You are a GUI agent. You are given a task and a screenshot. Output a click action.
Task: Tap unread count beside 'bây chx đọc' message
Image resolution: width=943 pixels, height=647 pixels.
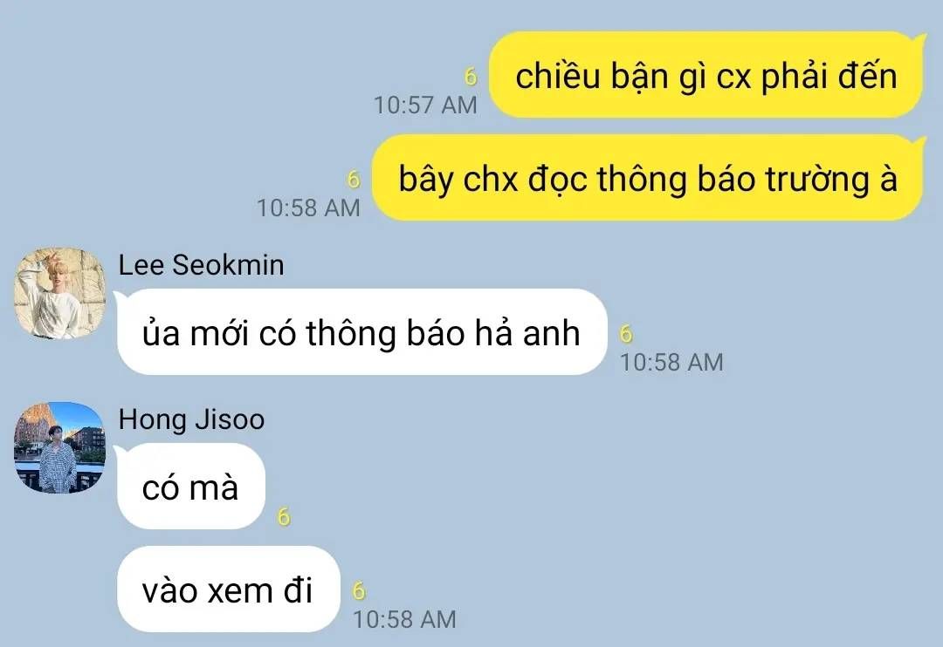pos(354,179)
